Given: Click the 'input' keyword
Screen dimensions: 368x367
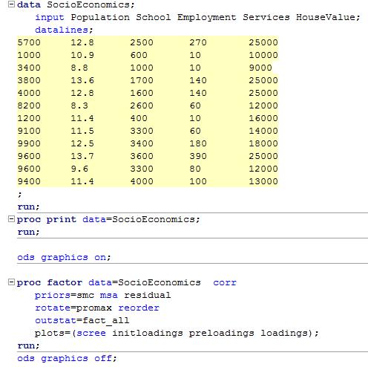Looking at the screenshot, I should [50, 17].
